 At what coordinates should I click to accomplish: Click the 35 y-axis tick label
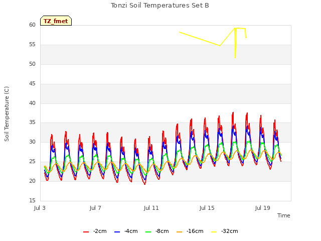[32, 123]
